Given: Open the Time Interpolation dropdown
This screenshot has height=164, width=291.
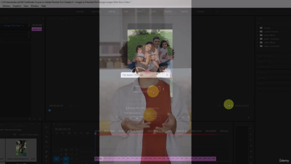Looking at the screenshot, I should tap(151, 113).
